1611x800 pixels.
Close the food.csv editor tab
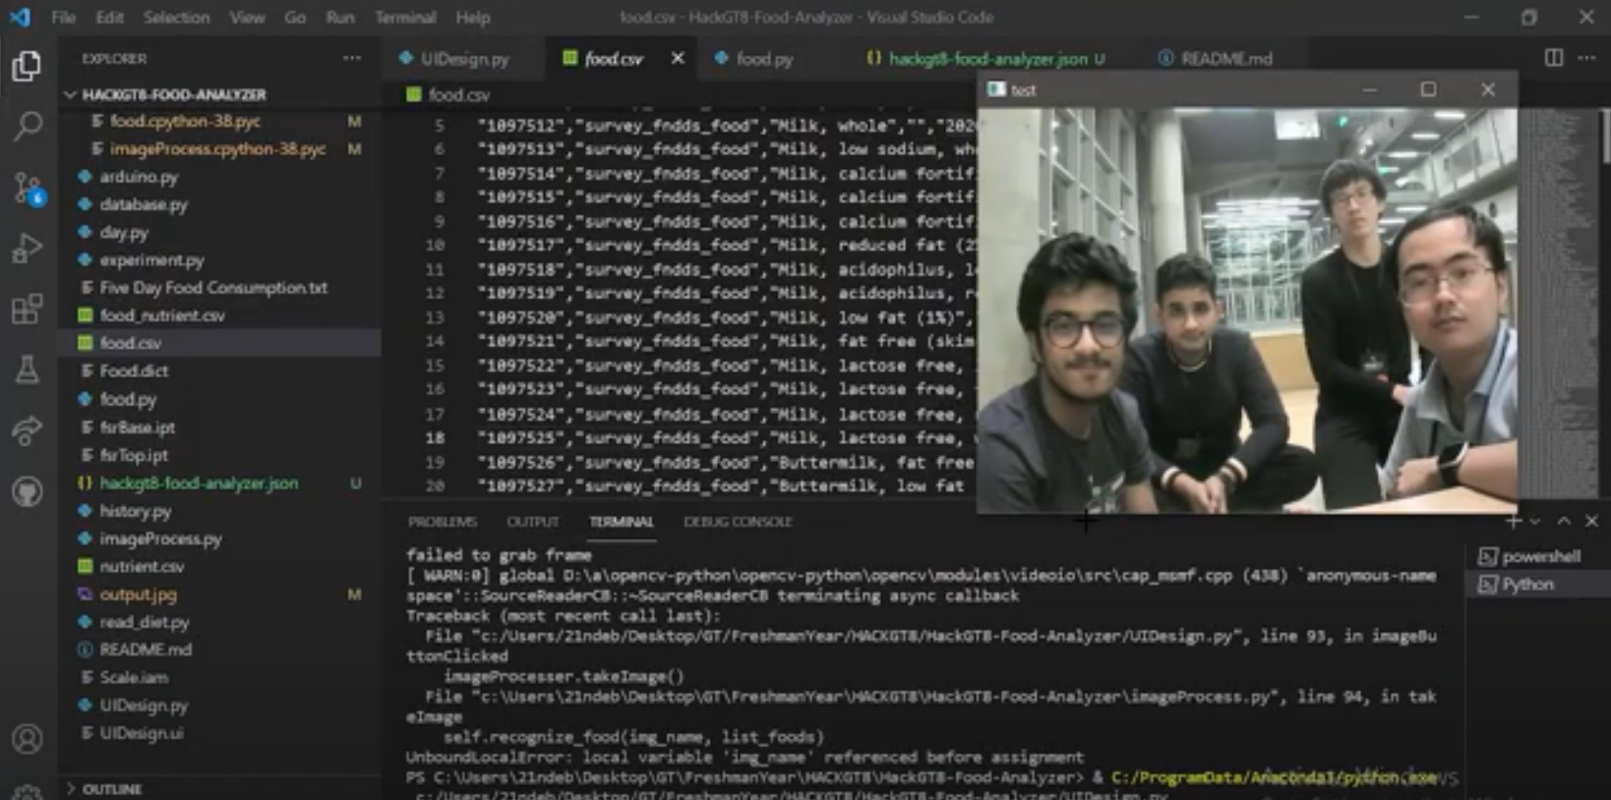click(x=678, y=58)
